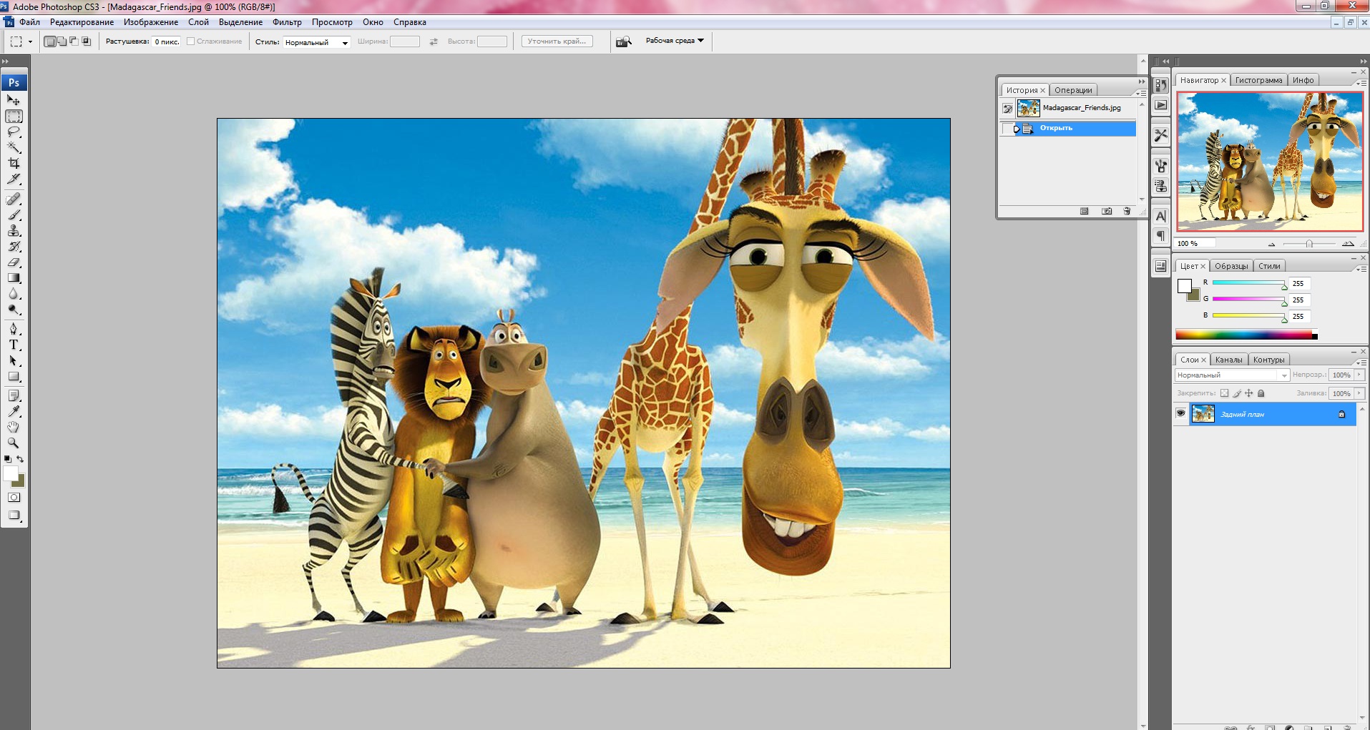Enable Add to selection mode
Viewport: 1370px width, 730px height.
[62, 41]
